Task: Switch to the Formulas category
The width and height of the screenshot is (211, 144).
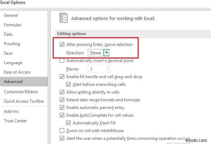Action: pos(13,25)
